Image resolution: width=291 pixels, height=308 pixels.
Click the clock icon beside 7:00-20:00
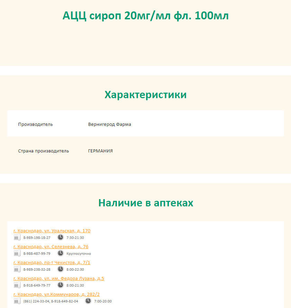pyautogui.click(x=88, y=301)
